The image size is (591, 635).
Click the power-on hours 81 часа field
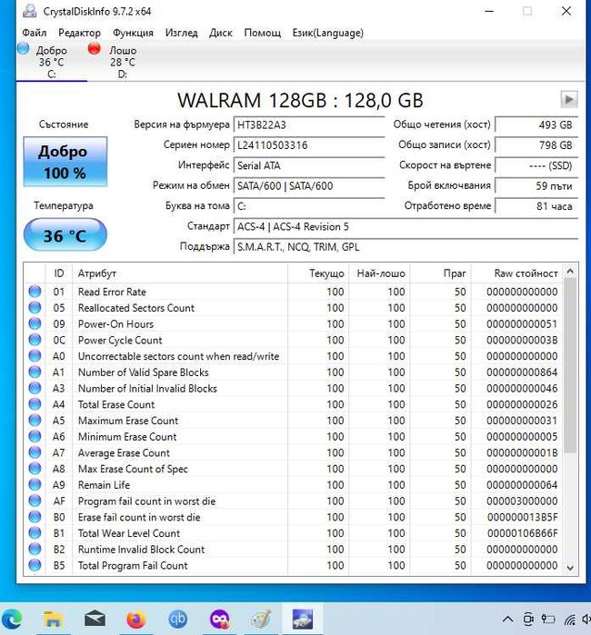[536, 206]
